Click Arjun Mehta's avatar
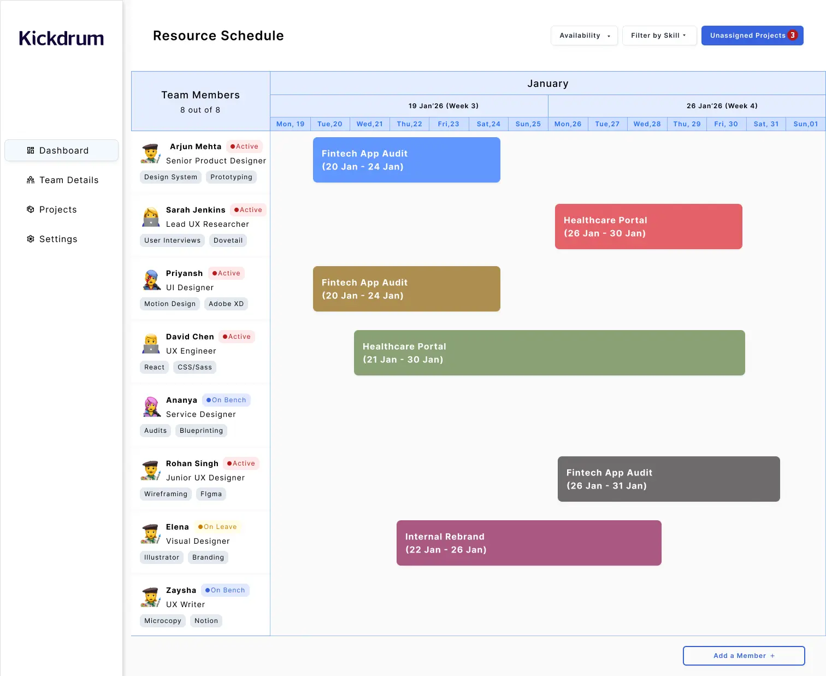 tap(151, 154)
